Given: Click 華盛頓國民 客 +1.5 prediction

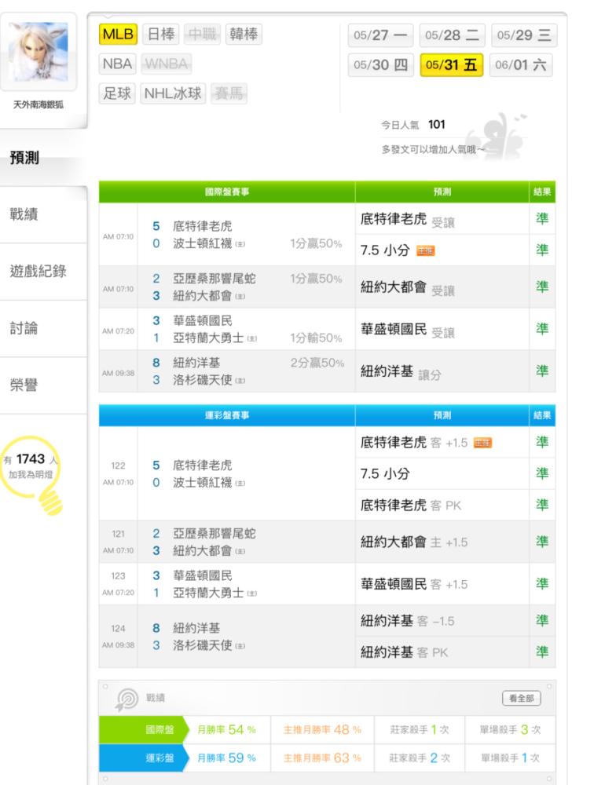Looking at the screenshot, I should [413, 584].
